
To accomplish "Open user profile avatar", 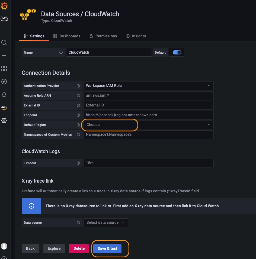I will coord(4,246).
